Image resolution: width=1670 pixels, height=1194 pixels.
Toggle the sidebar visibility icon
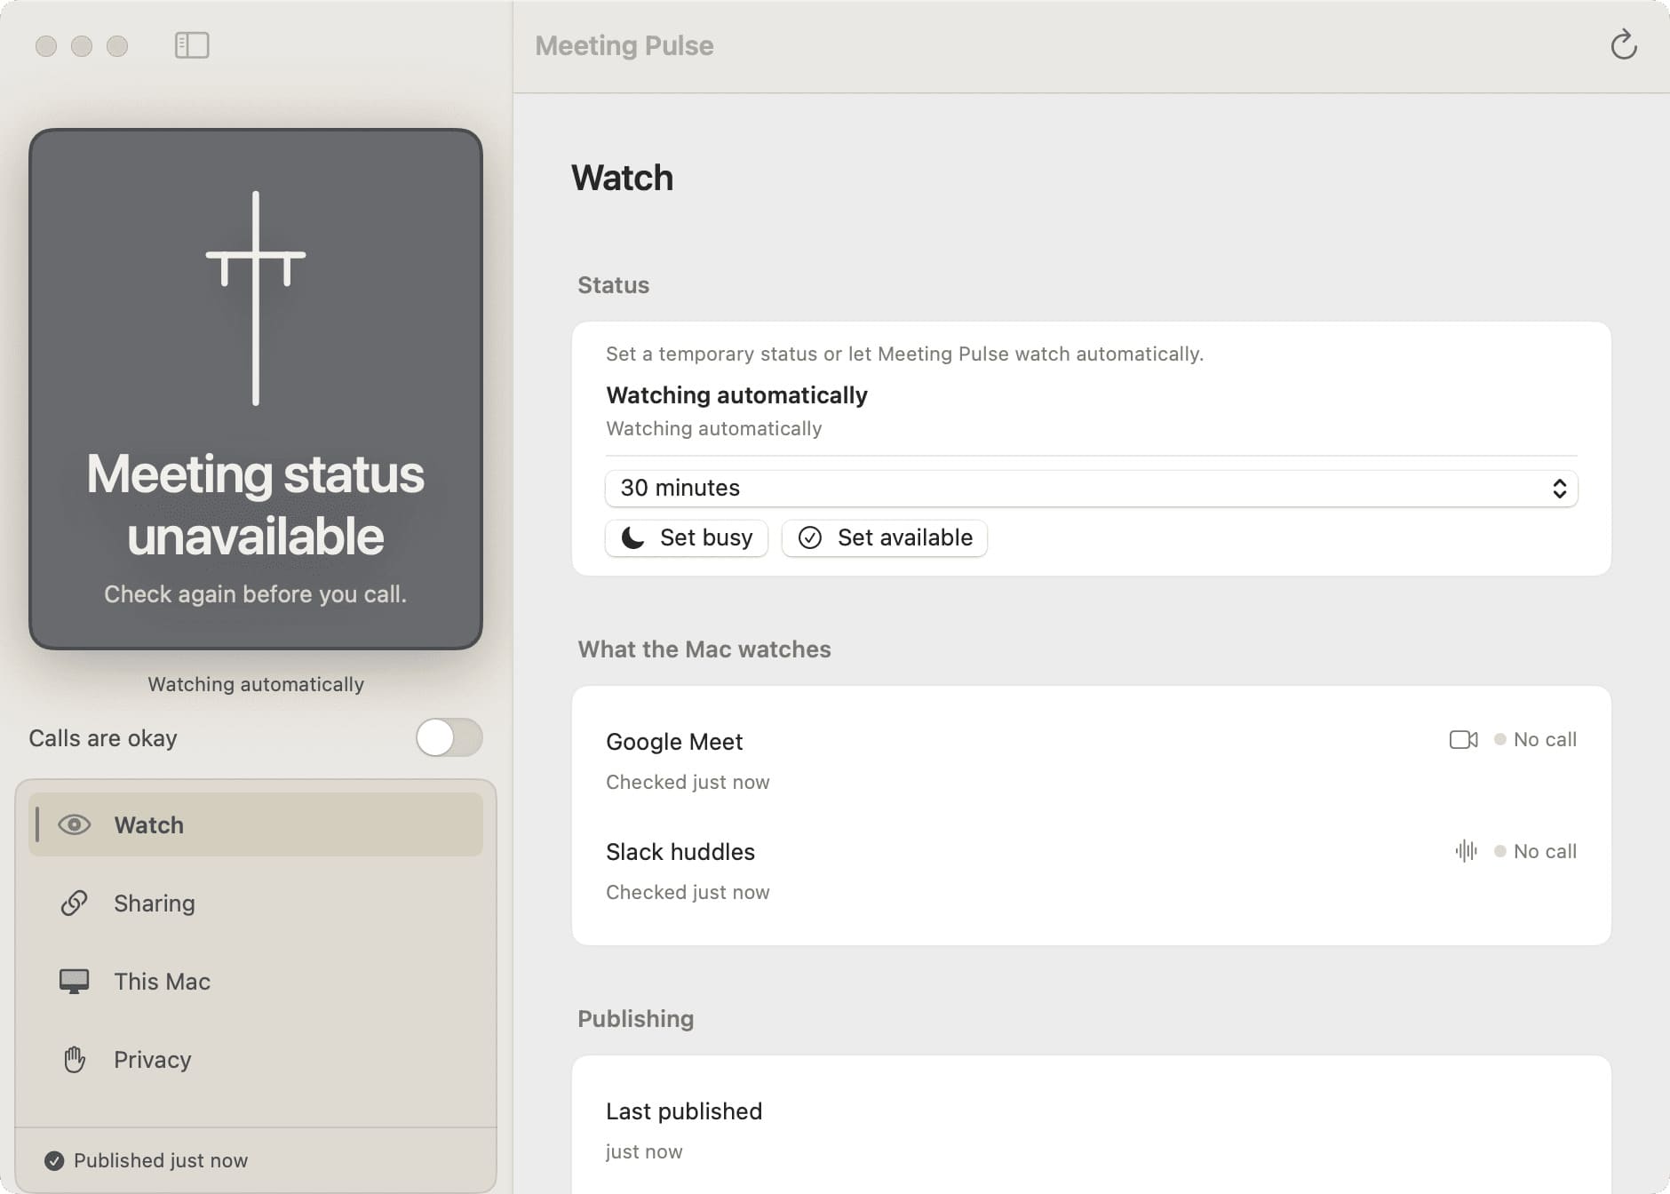(x=192, y=45)
